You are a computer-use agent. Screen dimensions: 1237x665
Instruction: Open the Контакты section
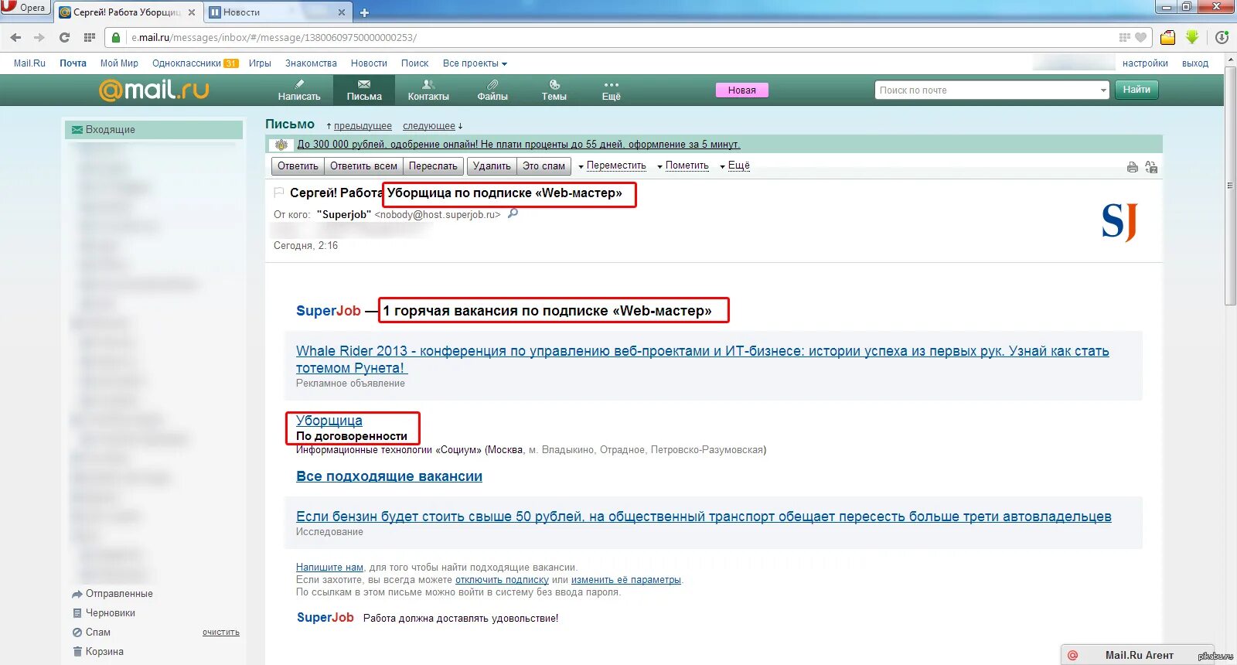pyautogui.click(x=428, y=90)
